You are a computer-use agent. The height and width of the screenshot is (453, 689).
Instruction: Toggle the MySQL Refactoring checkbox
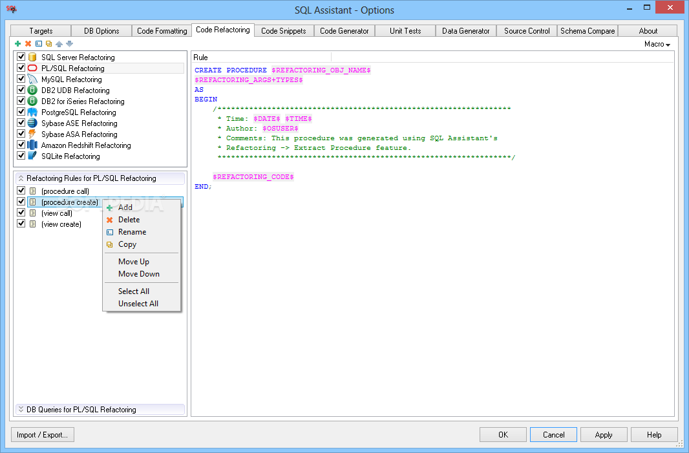tap(21, 79)
